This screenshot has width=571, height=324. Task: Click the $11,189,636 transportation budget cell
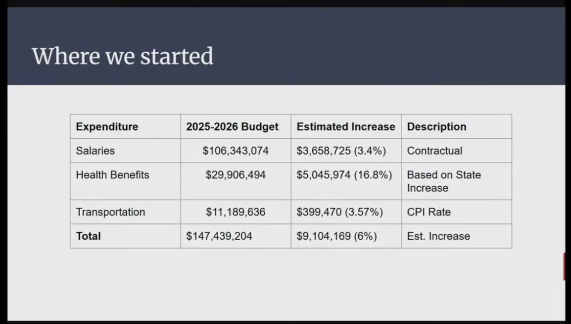(236, 212)
